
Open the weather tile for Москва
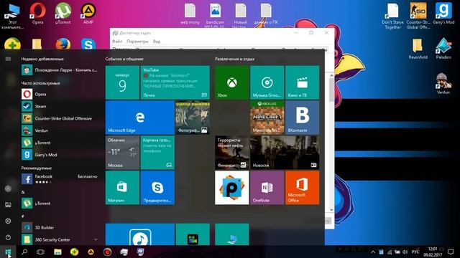(122, 153)
